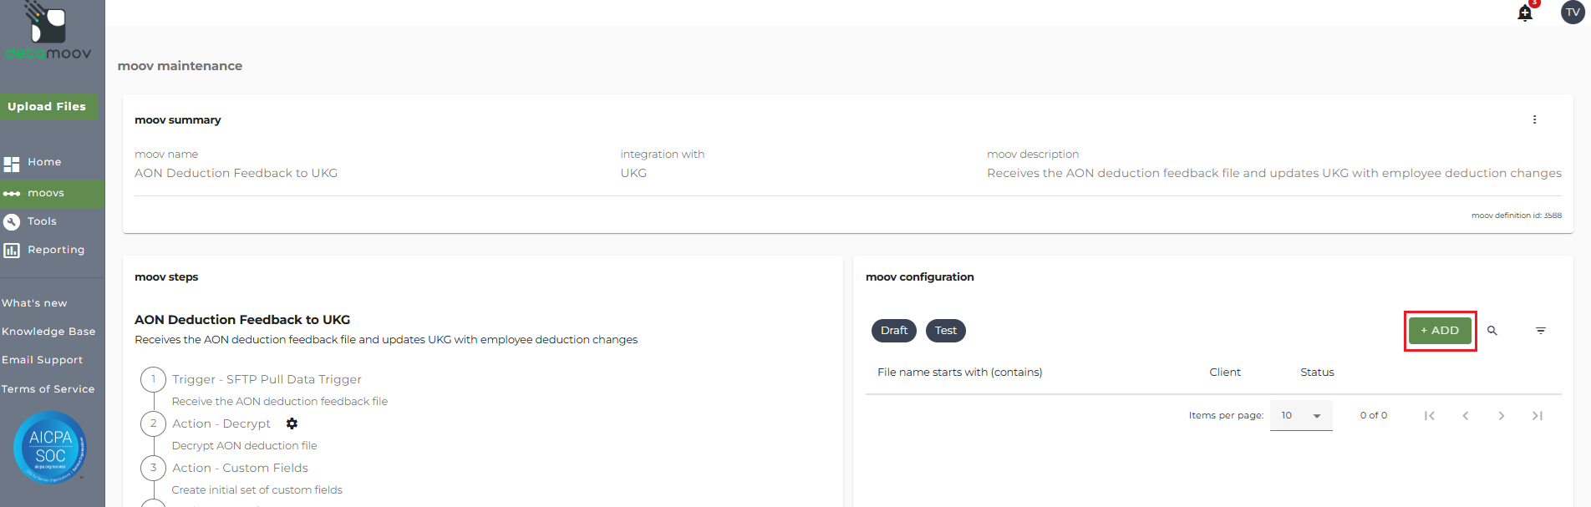Open Terms of Service link
This screenshot has width=1591, height=507.
[x=48, y=389]
